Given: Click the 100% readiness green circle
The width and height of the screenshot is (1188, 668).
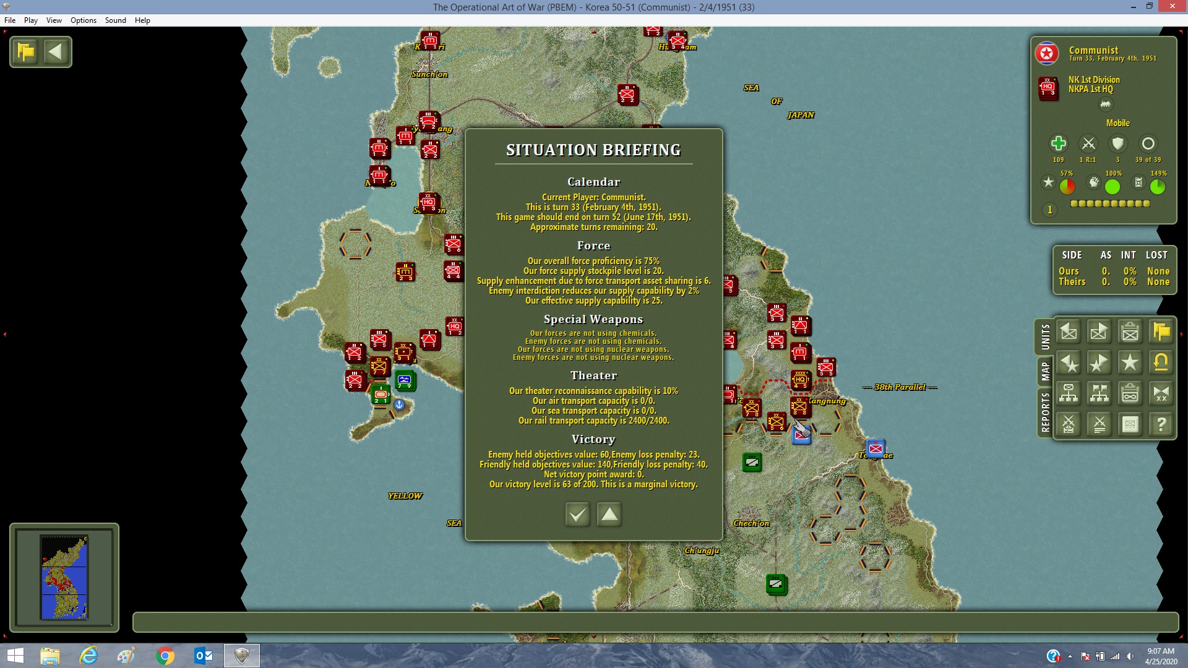Looking at the screenshot, I should 1113,186.
